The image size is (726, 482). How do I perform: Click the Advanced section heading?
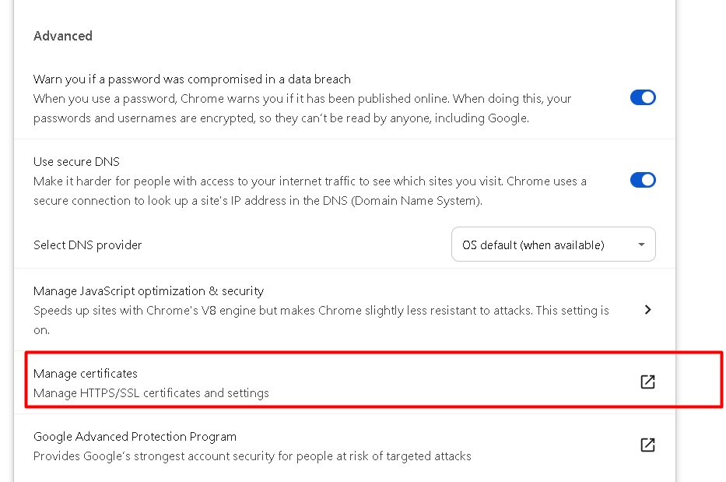[x=63, y=36]
